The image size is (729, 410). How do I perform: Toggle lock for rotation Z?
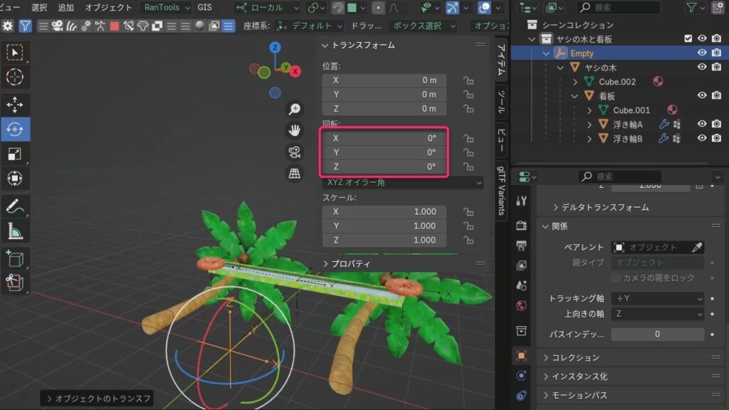pos(468,167)
